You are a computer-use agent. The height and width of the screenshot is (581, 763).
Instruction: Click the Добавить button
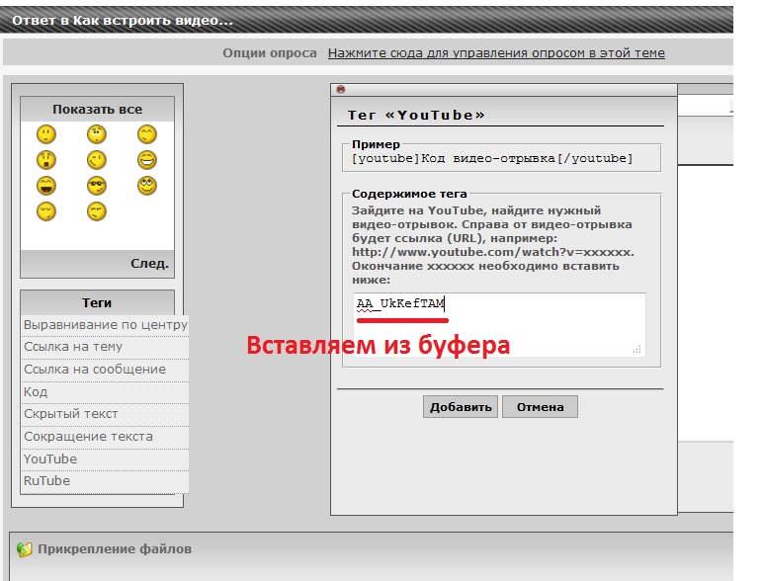460,407
